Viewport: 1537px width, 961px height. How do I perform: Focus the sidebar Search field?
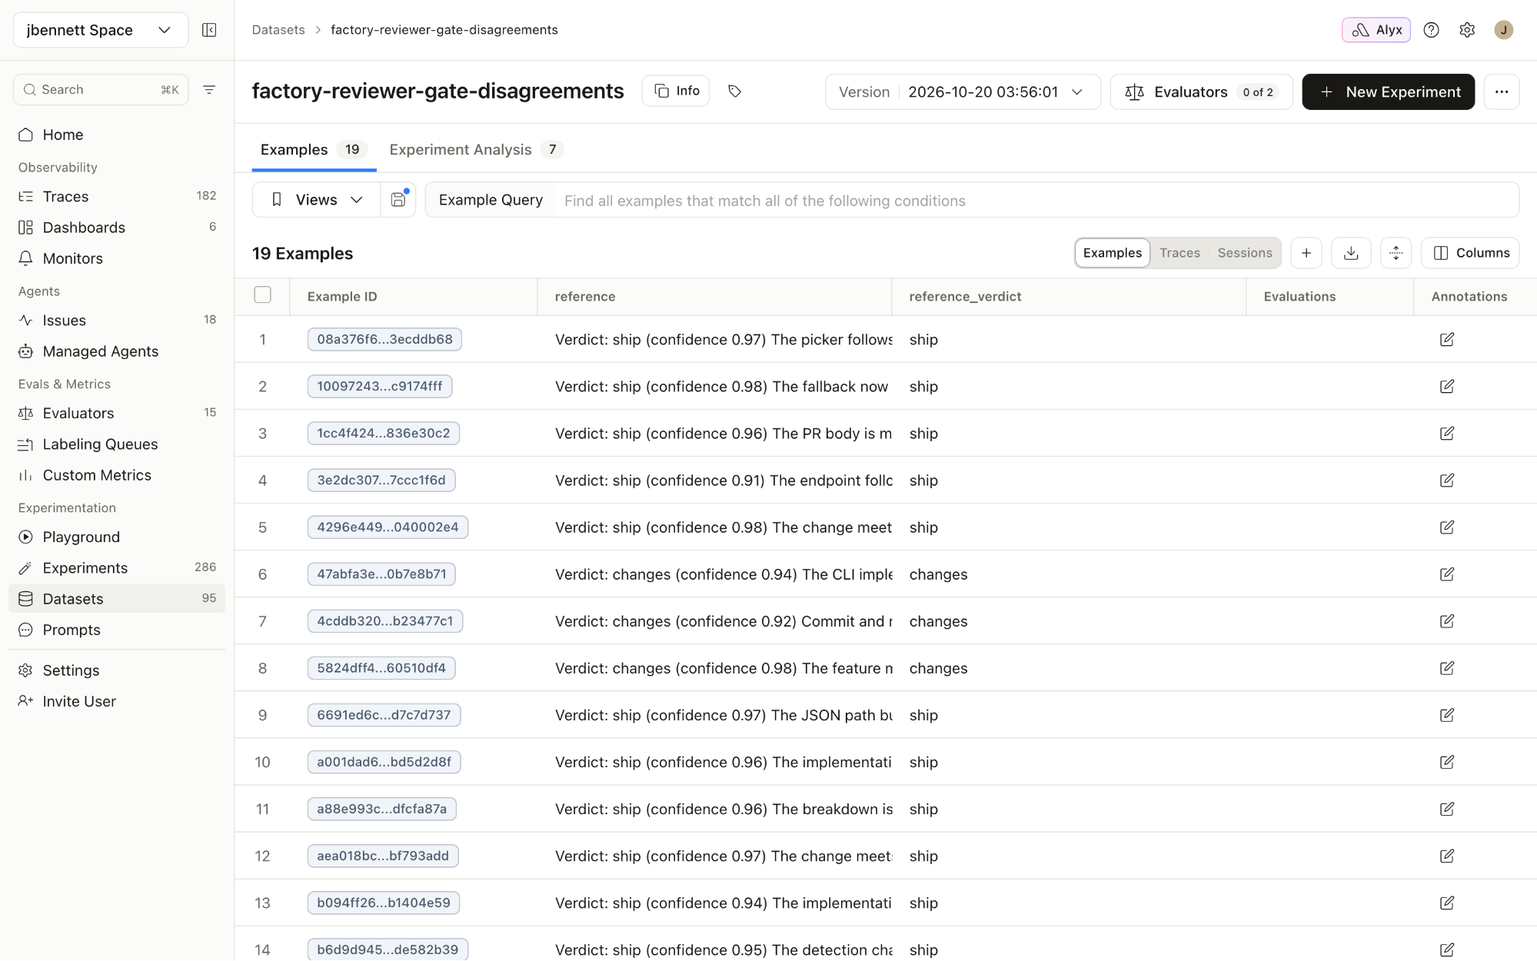tap(101, 90)
